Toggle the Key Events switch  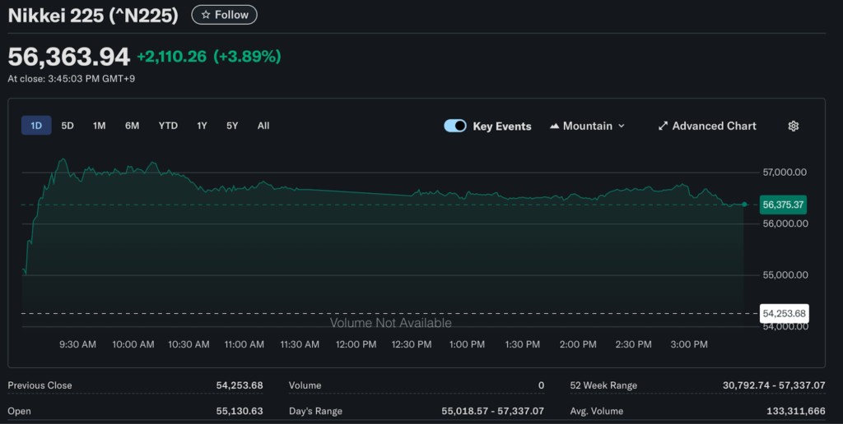pos(455,126)
